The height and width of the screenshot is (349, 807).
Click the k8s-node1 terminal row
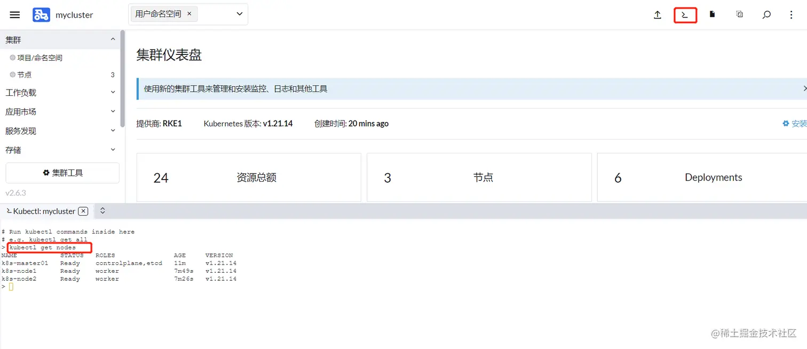click(119, 271)
